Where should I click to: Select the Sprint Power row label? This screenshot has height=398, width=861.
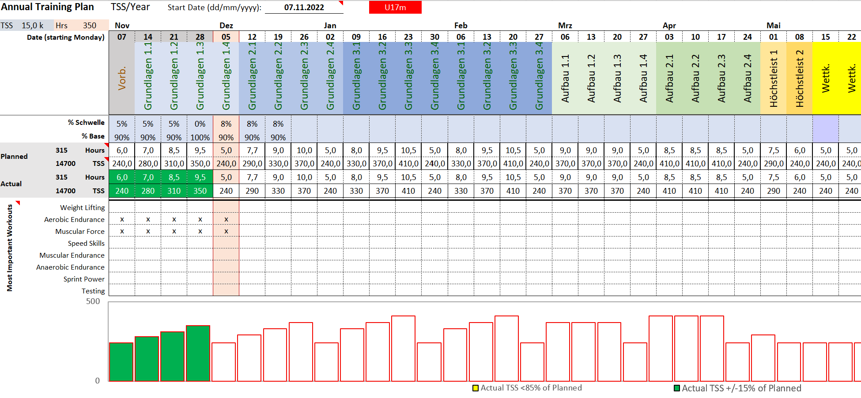(x=84, y=279)
